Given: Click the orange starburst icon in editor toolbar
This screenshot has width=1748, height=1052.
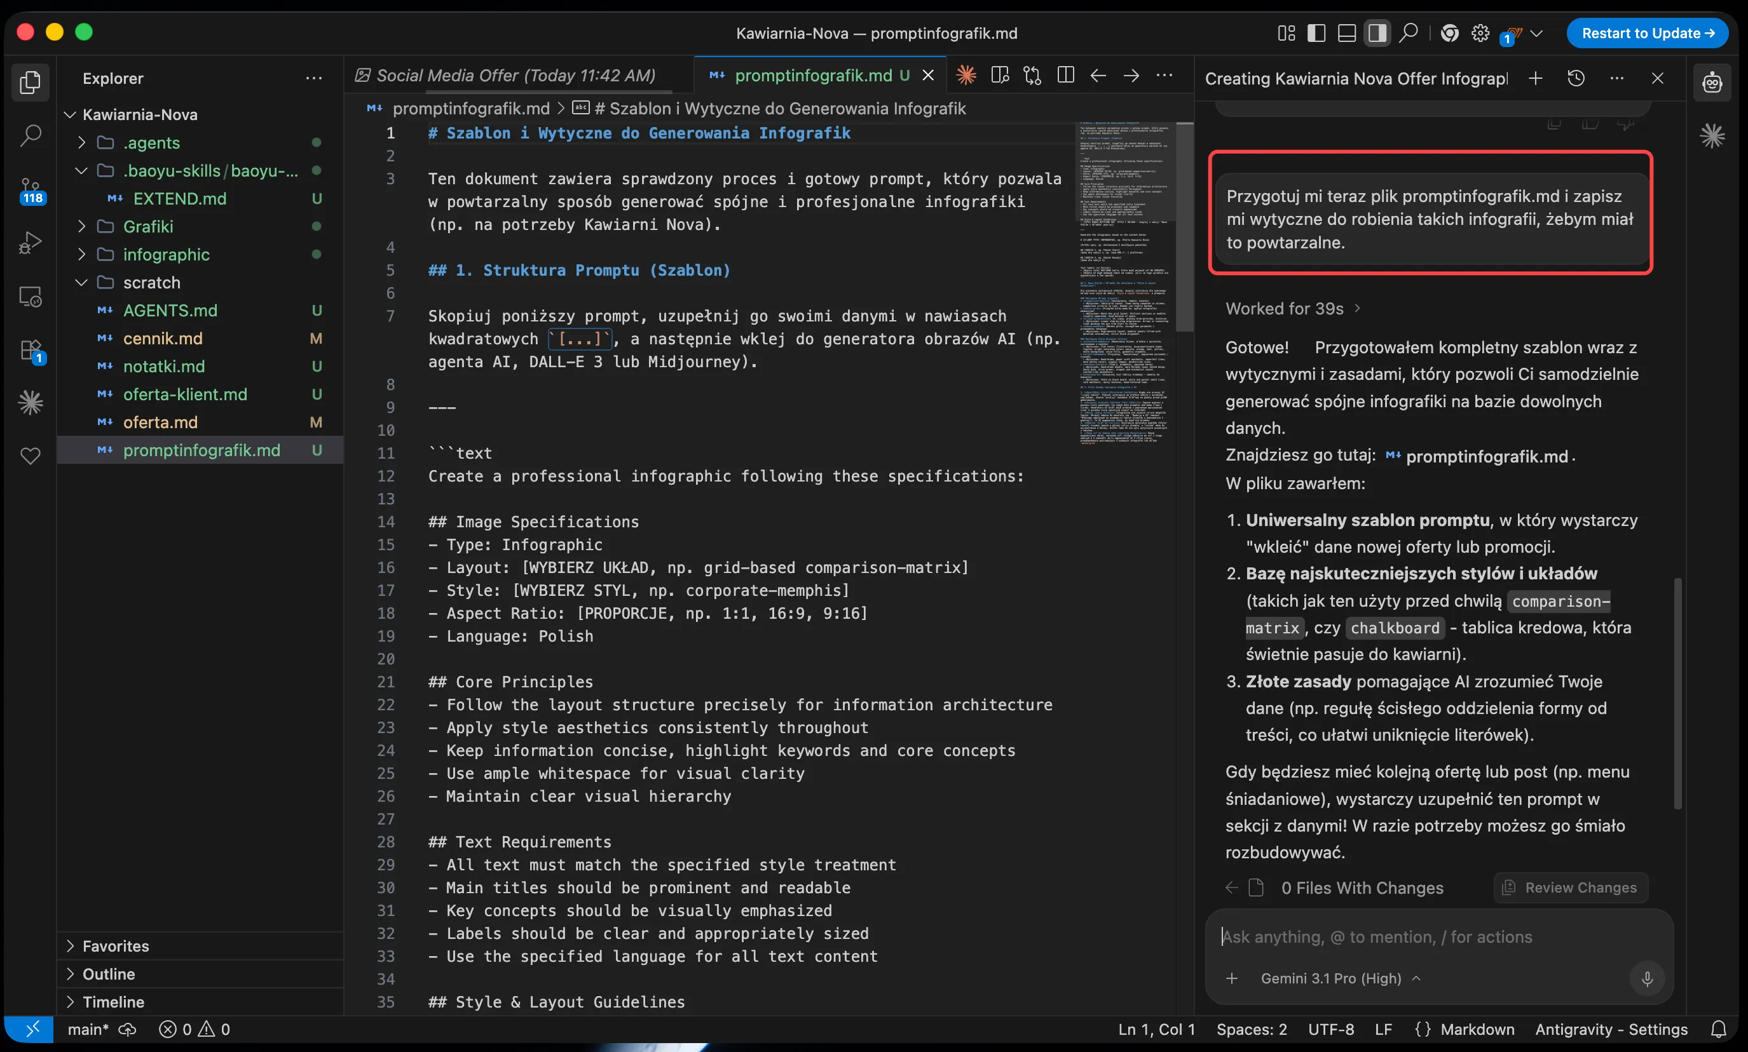Looking at the screenshot, I should 966,75.
